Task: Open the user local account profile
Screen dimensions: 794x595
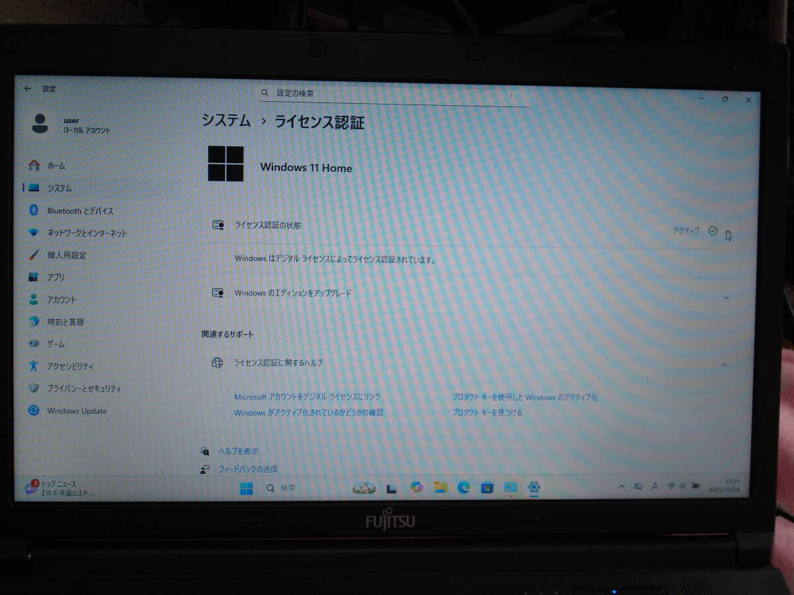Action: click(71, 125)
